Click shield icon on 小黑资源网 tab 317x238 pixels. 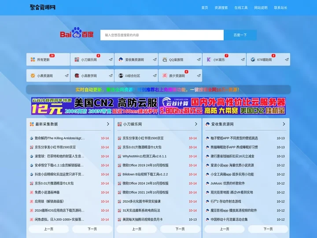click(33, 75)
